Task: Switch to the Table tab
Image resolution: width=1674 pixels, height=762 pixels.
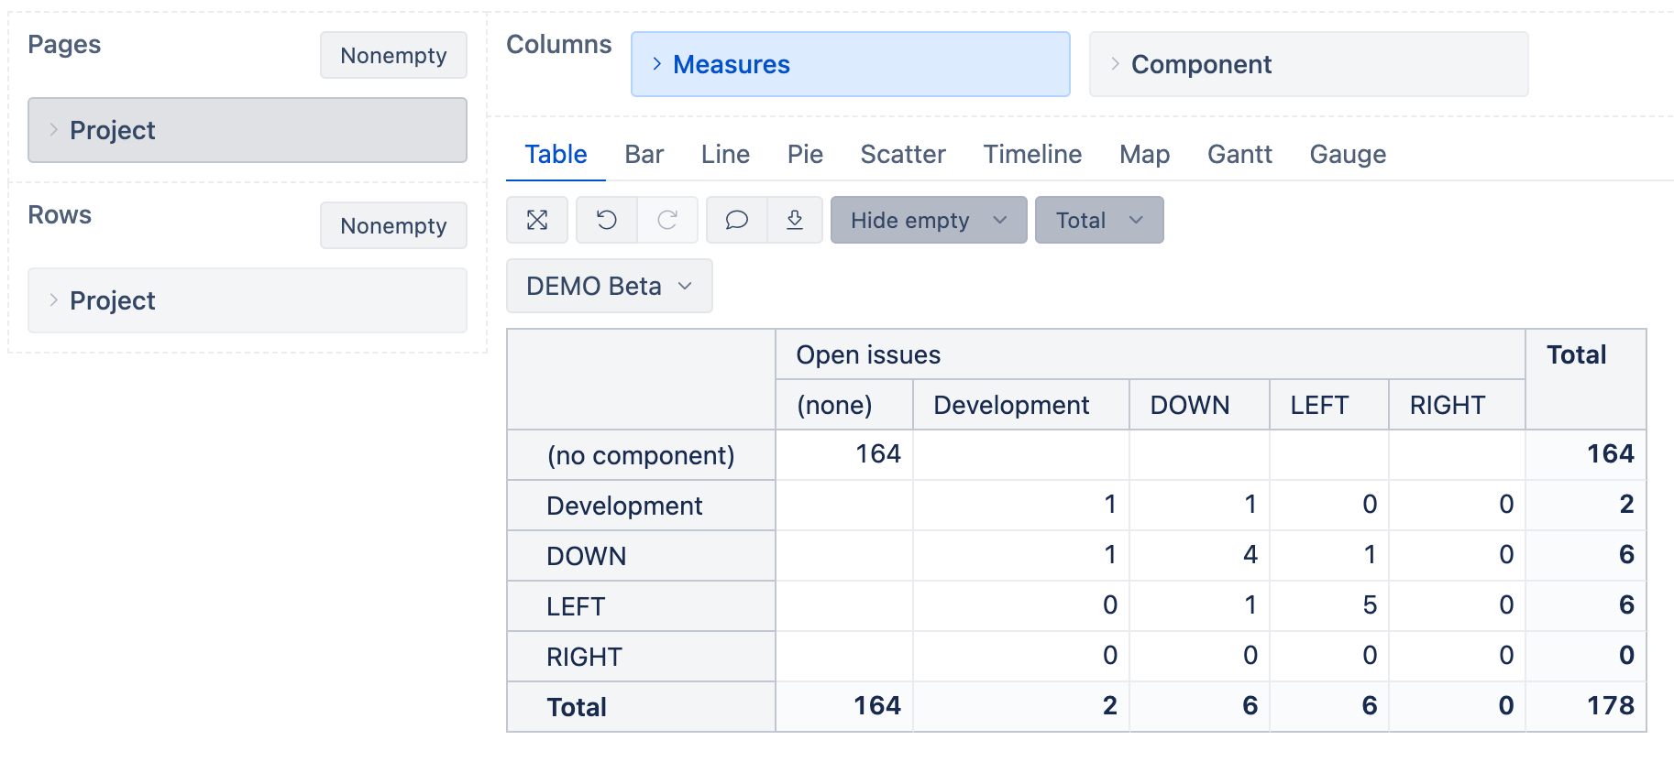Action: click(556, 154)
